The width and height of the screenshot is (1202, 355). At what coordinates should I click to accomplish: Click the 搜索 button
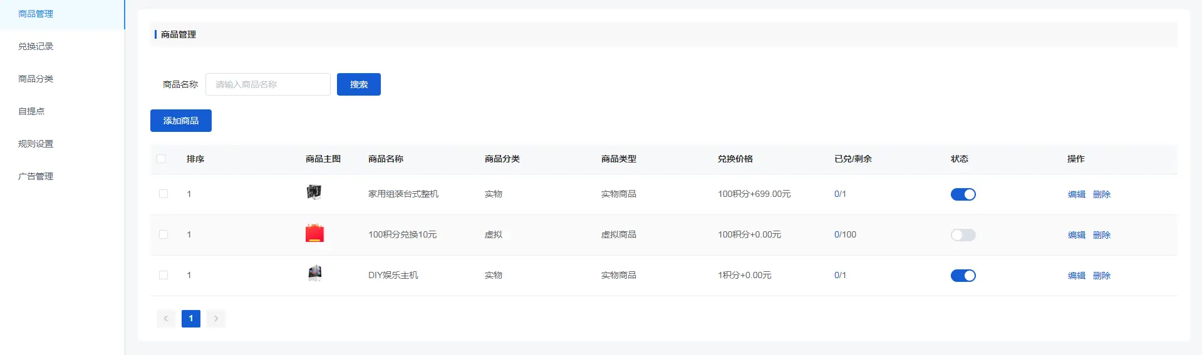pos(359,84)
